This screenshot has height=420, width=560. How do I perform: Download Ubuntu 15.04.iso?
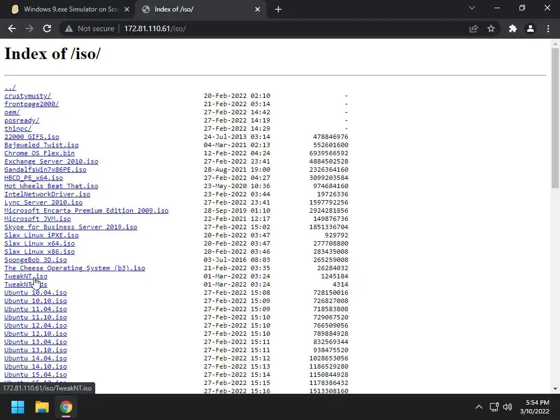click(36, 375)
